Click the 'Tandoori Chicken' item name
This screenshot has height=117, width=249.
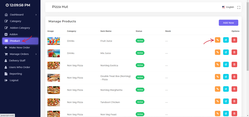click(x=110, y=102)
